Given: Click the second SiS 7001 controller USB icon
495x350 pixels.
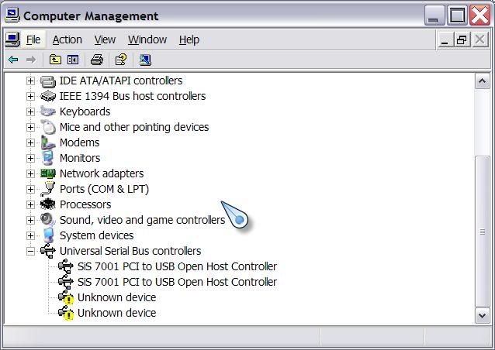Looking at the screenshot, I should tap(66, 282).
